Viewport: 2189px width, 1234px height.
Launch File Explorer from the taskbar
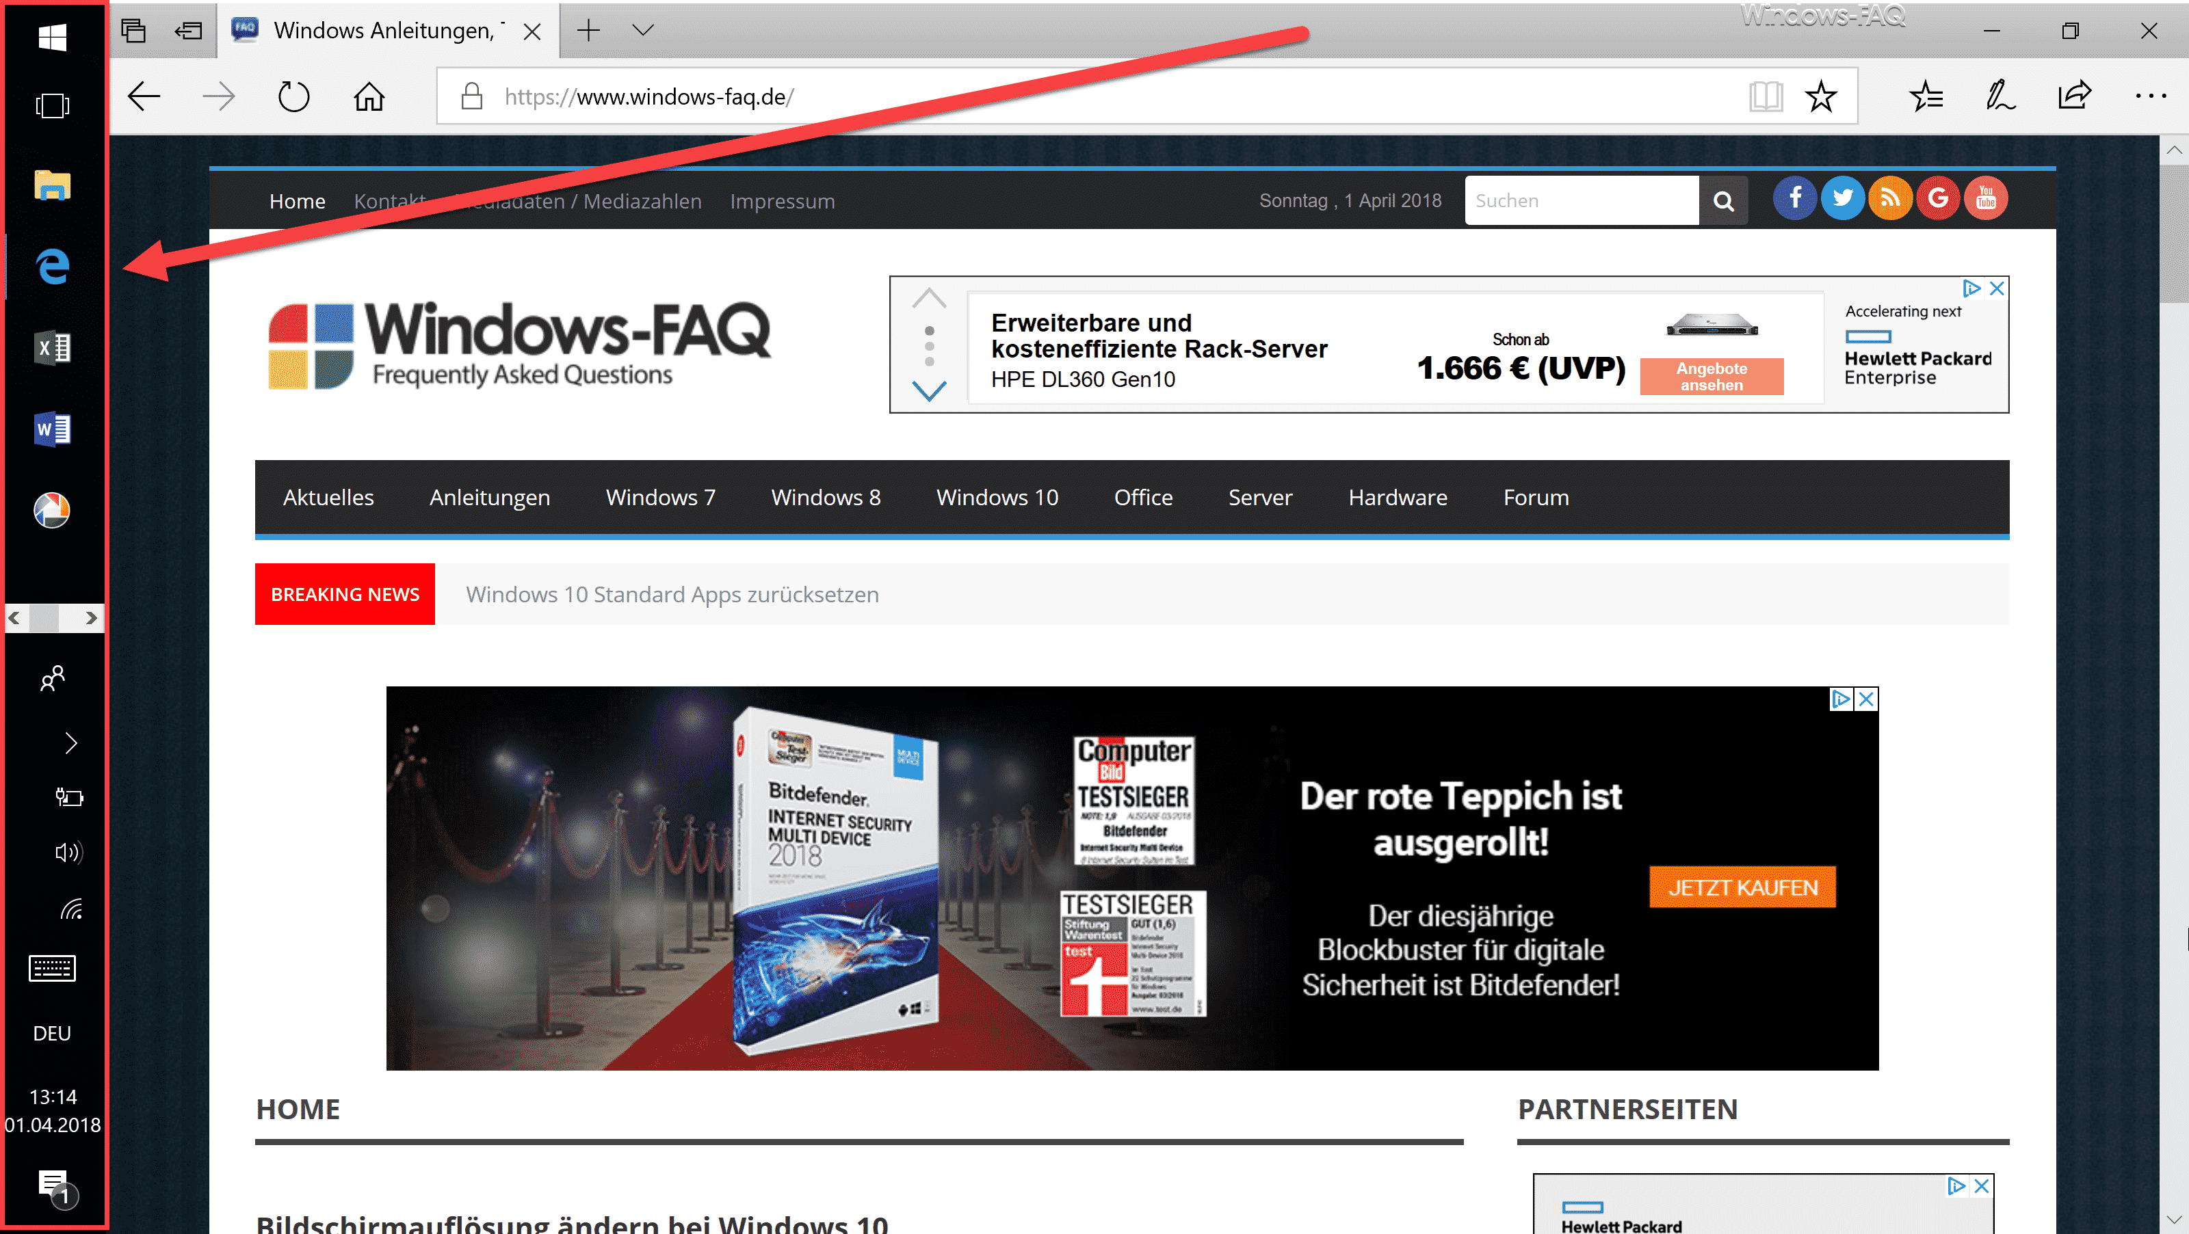pyautogui.click(x=53, y=185)
